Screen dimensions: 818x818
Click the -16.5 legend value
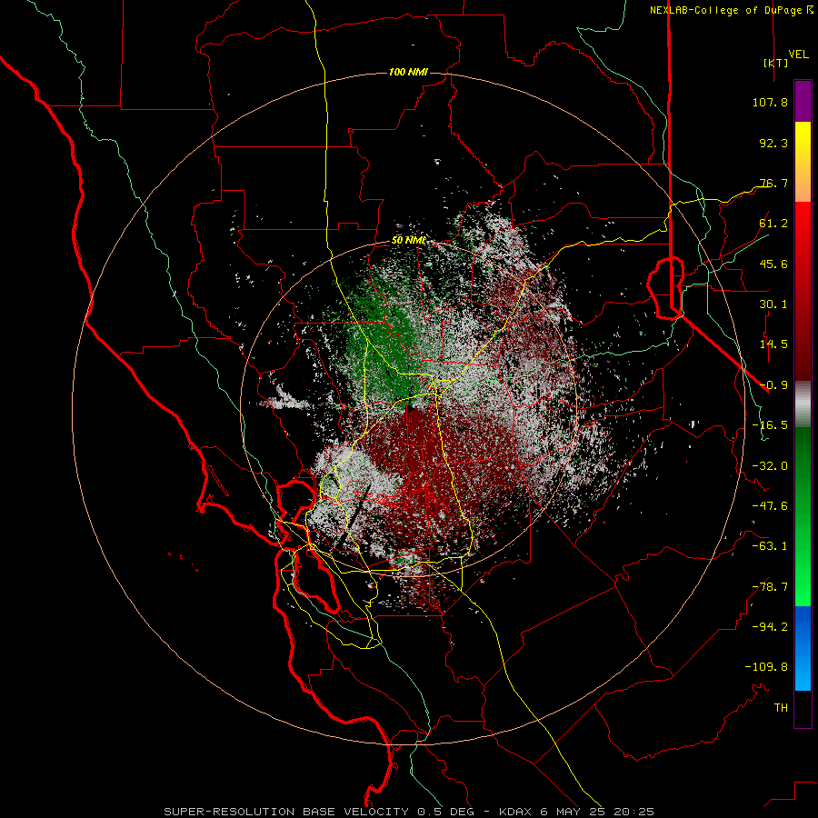click(770, 425)
